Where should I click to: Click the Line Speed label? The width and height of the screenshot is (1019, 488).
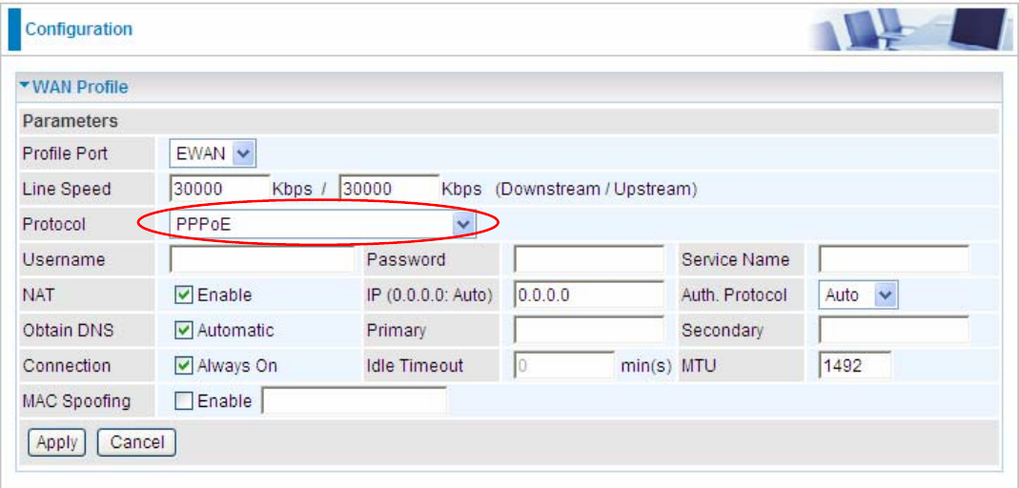click(x=67, y=189)
